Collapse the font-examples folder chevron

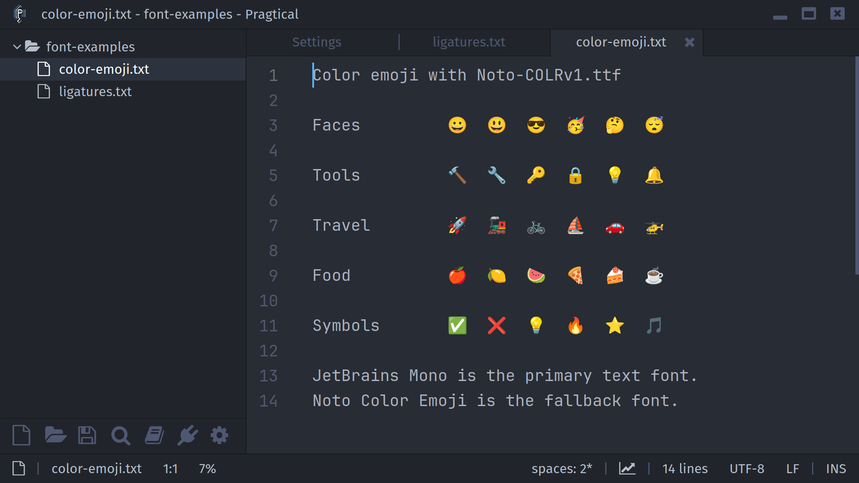17,47
